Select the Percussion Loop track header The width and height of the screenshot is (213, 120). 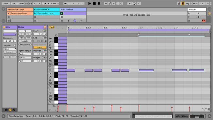pyautogui.click(x=20, y=9)
